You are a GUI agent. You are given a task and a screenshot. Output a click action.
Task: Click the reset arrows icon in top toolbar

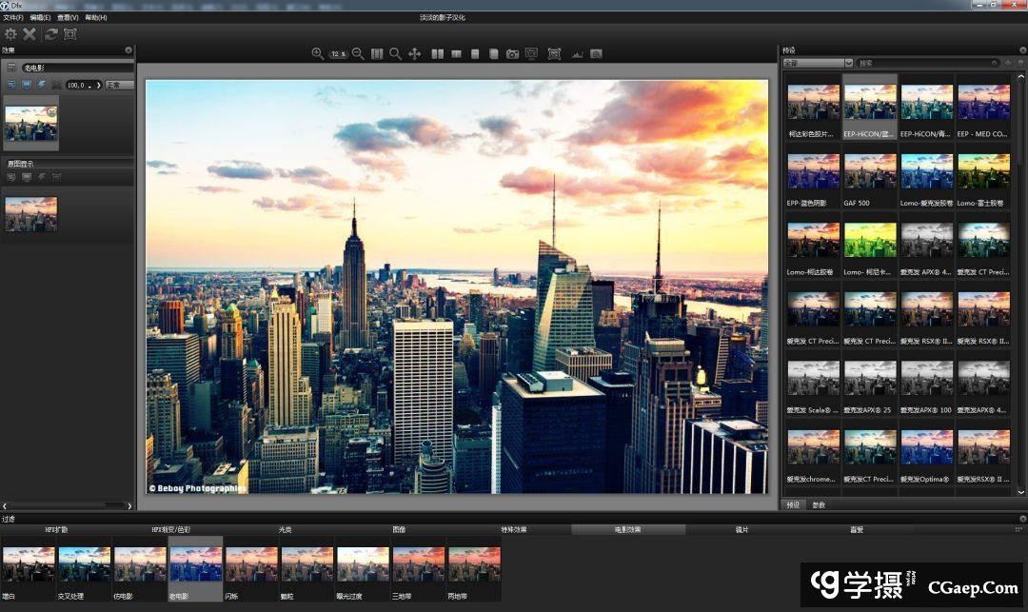click(x=51, y=33)
